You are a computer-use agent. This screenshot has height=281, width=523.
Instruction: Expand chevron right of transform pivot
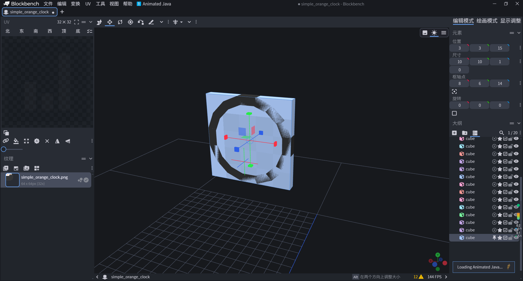189,22
